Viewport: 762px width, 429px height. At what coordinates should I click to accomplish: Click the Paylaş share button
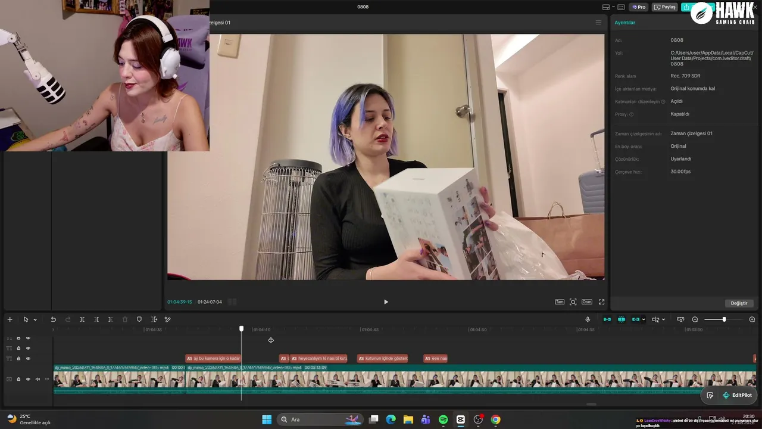[665, 7]
